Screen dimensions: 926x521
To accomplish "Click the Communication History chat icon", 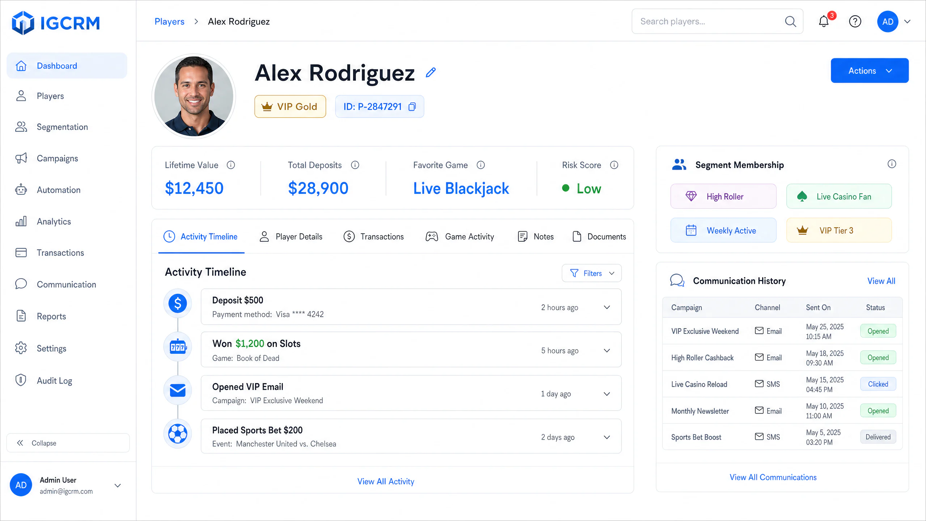I will click(677, 281).
